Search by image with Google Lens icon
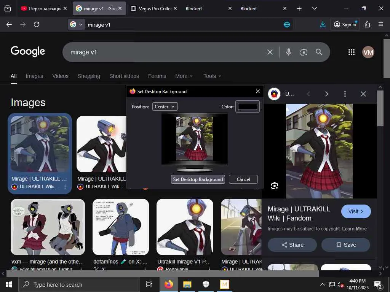The image size is (390, 292). coord(304,52)
